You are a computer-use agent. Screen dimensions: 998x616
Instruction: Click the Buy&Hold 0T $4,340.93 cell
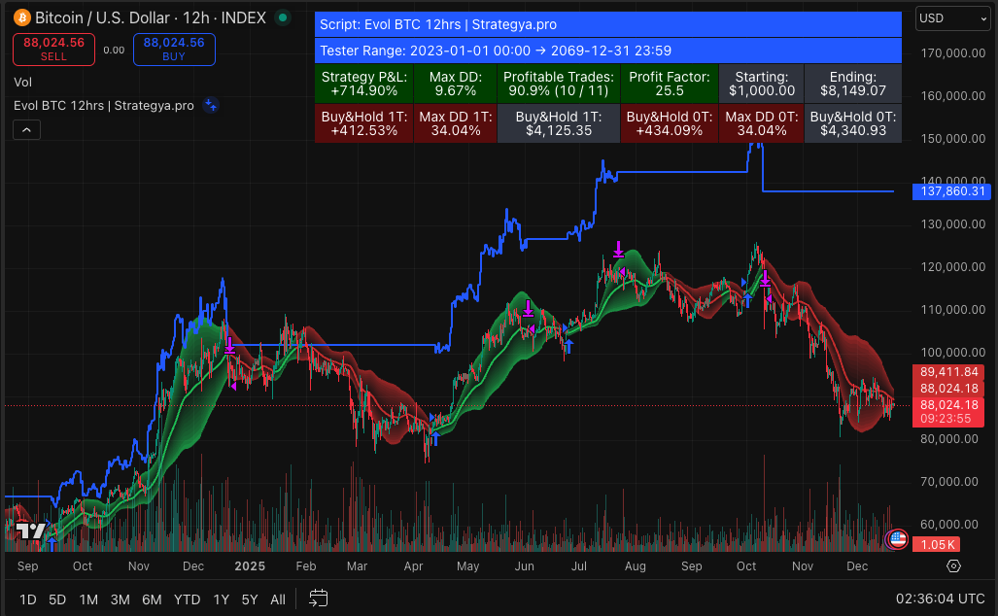[x=853, y=123]
